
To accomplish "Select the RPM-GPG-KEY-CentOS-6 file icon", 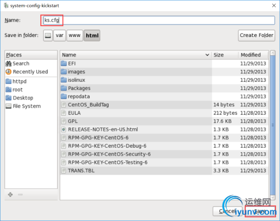I will coord(64,138).
